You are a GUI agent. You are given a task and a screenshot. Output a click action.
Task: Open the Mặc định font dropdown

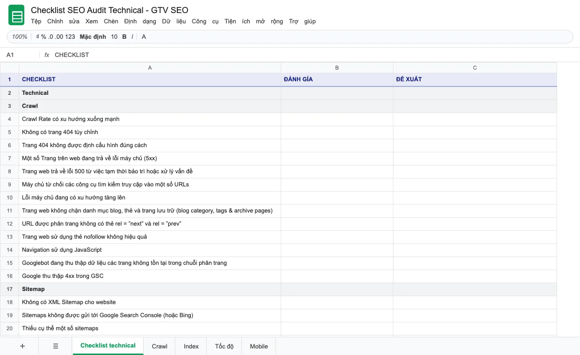tap(93, 37)
